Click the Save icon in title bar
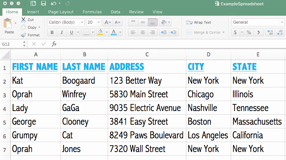This screenshot has height=160, width=286. [43, 4]
